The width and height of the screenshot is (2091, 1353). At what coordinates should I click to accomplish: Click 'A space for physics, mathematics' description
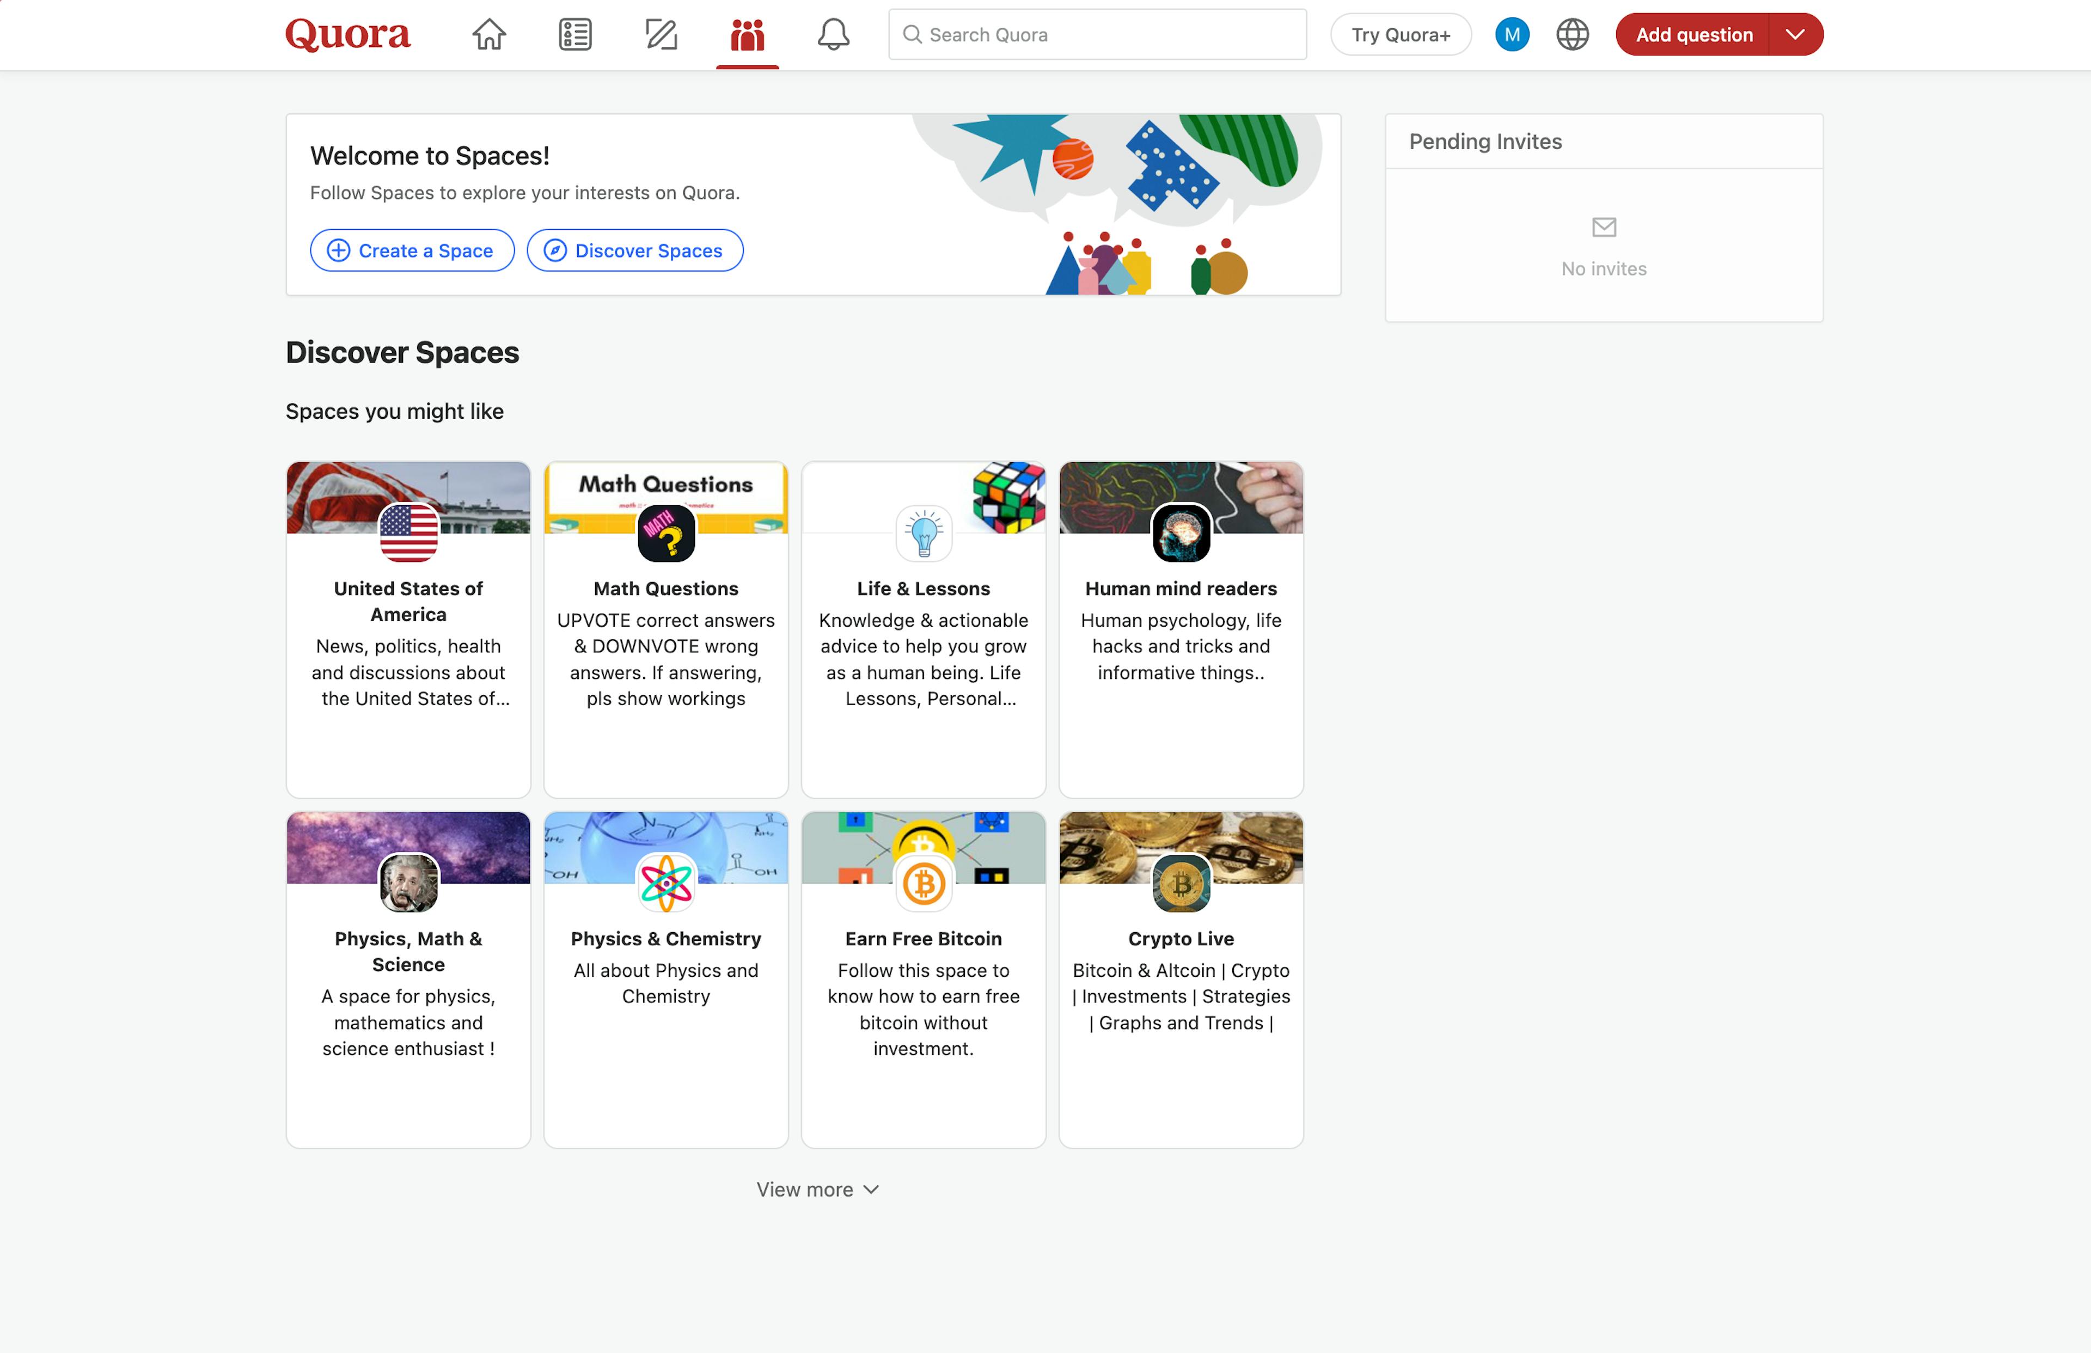click(x=408, y=1022)
